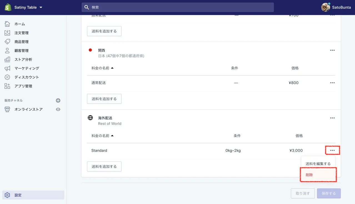Image resolution: width=355 pixels, height=204 pixels.
Task: Open the SatoBunta account avatar
Action: tap(326, 7)
